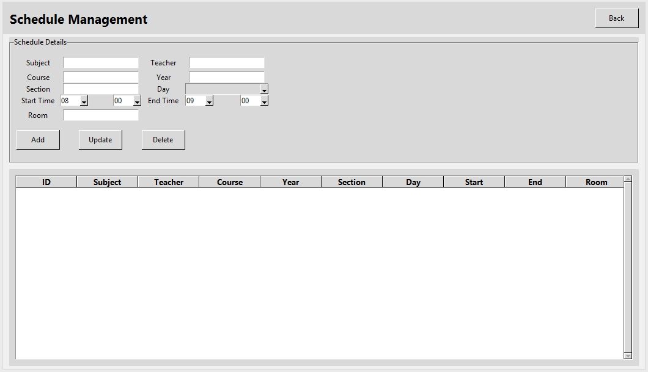Click the ID column header
The width and height of the screenshot is (648, 372).
point(46,182)
